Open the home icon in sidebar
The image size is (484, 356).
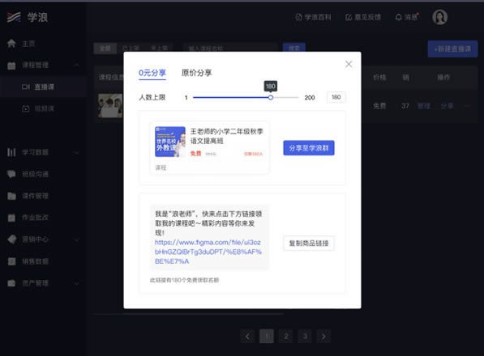click(11, 44)
